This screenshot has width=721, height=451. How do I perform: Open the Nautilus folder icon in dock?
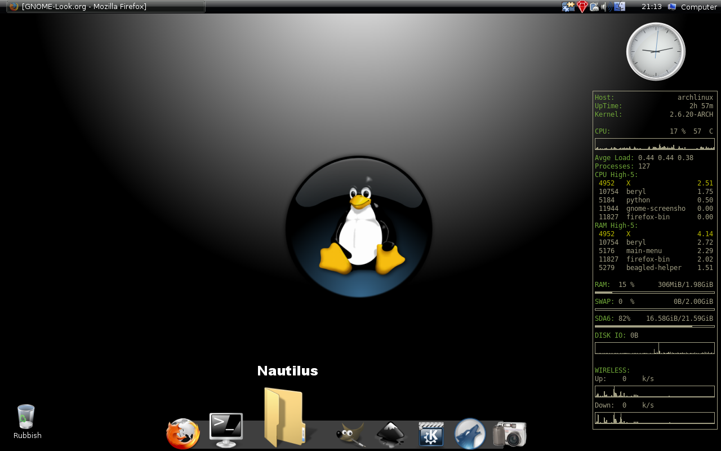pyautogui.click(x=284, y=417)
